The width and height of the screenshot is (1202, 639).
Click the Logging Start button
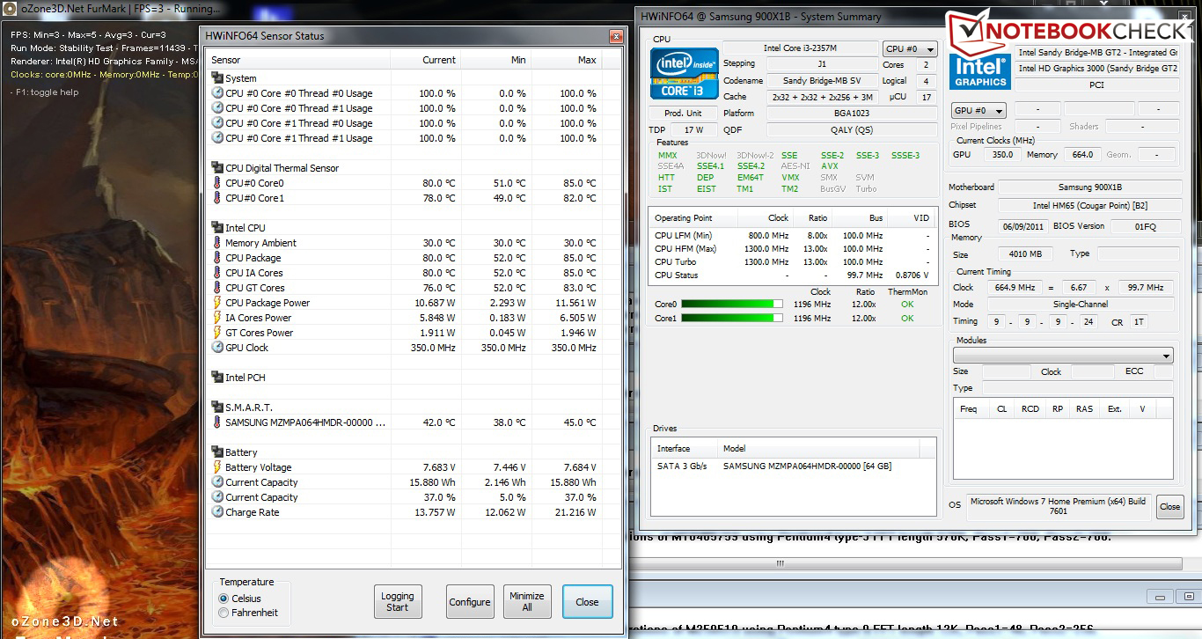[x=397, y=602]
